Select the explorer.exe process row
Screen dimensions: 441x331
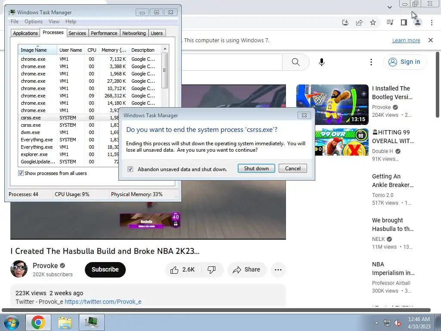pos(68,154)
